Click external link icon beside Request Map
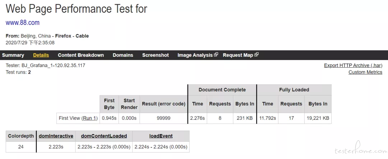Image resolution: width=388 pixels, height=159 pixels. click(257, 55)
